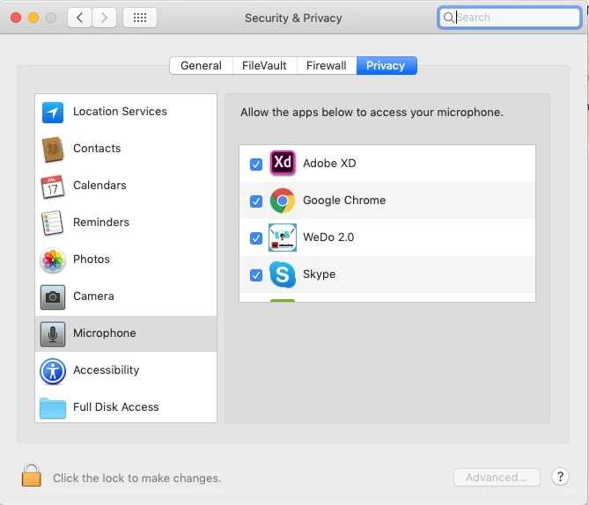Select Calendars label in the privacy list

(99, 186)
